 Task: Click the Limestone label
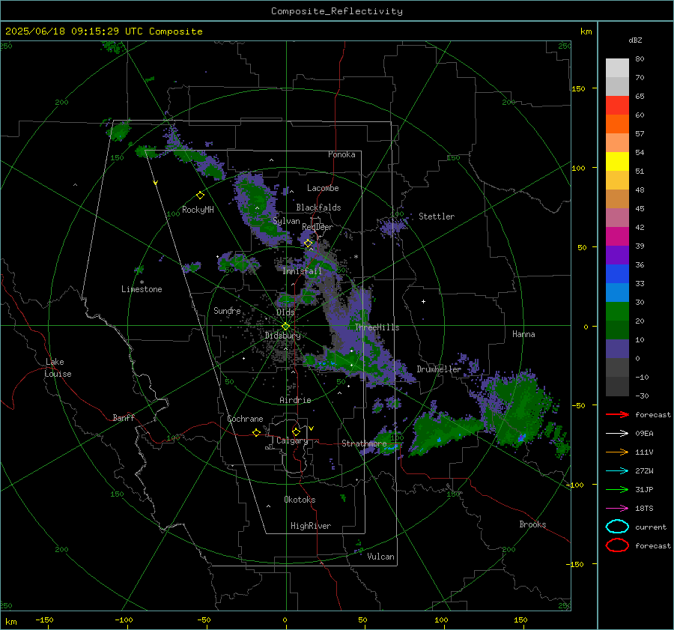pos(142,289)
